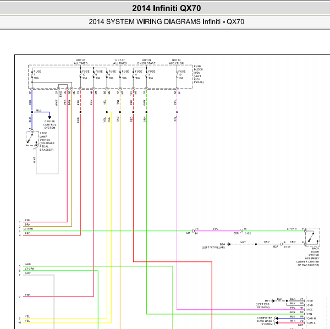The image size is (330, 329).
Task: Click 'LT GRN' label on wire number 3
Action: click(x=28, y=229)
